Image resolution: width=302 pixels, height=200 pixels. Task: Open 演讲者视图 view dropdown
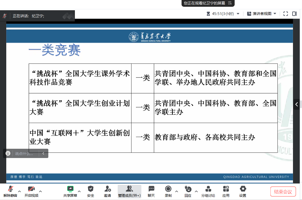pyautogui.click(x=262, y=14)
